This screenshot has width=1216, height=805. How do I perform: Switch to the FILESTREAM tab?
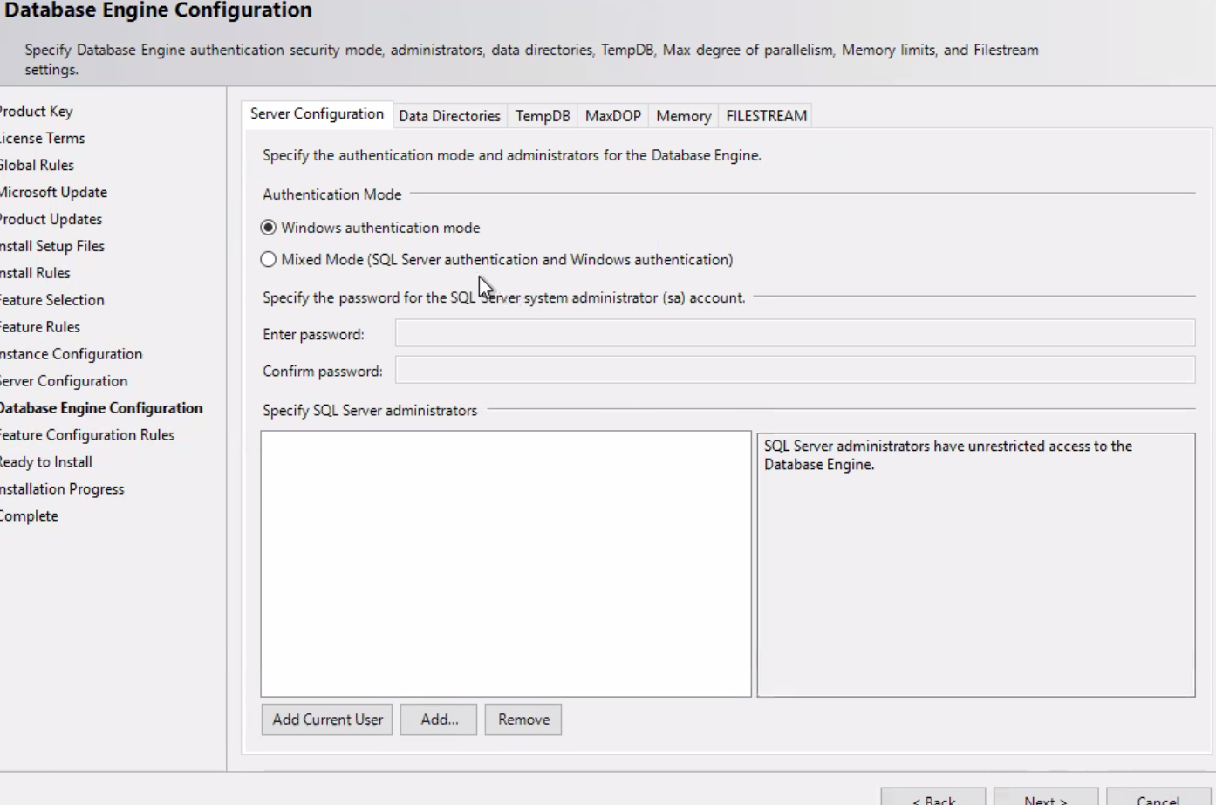click(x=765, y=115)
